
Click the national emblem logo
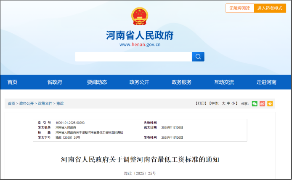pos(140,17)
